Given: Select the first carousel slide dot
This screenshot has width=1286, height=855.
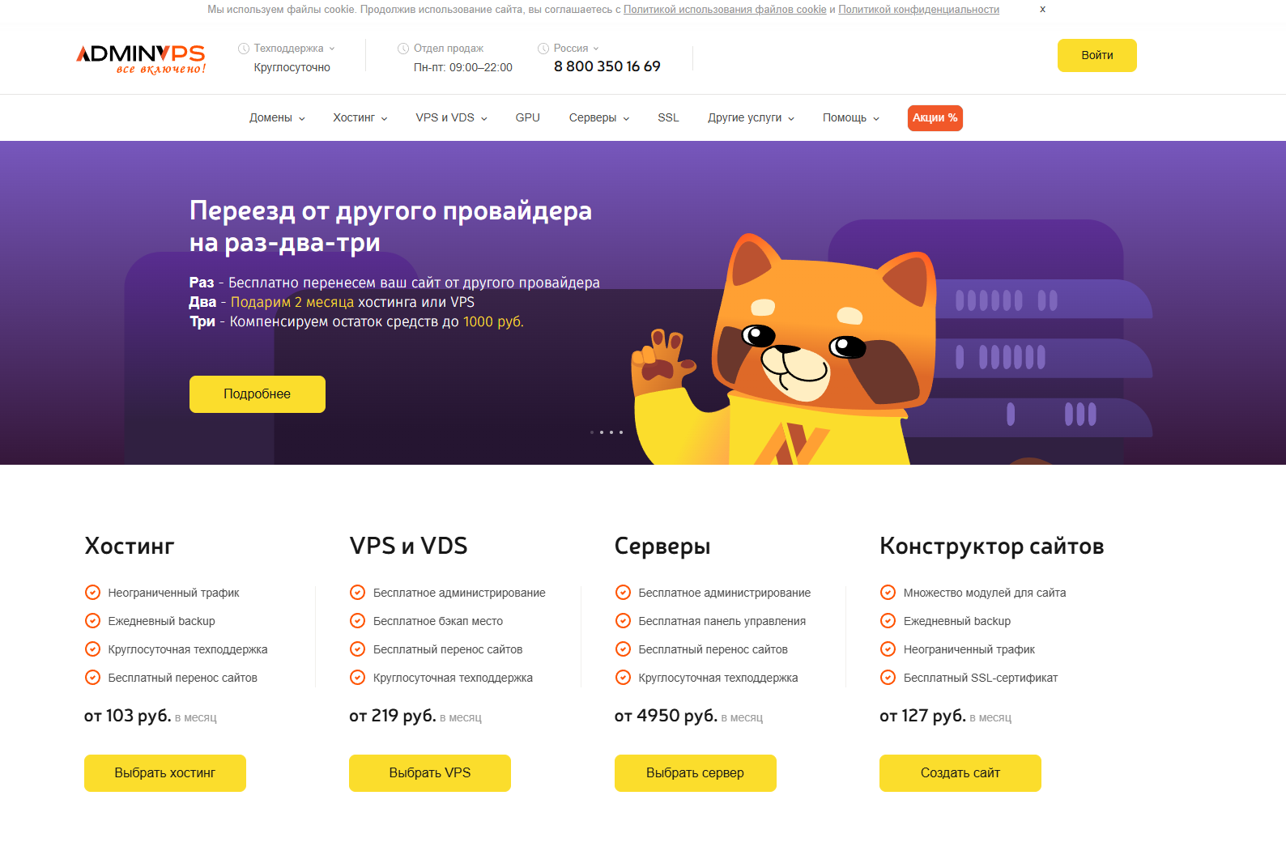Looking at the screenshot, I should point(592,432).
